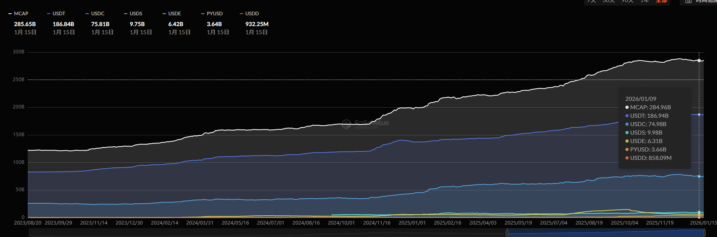
Task: Toggle USDC legend entry
Action: [95, 14]
